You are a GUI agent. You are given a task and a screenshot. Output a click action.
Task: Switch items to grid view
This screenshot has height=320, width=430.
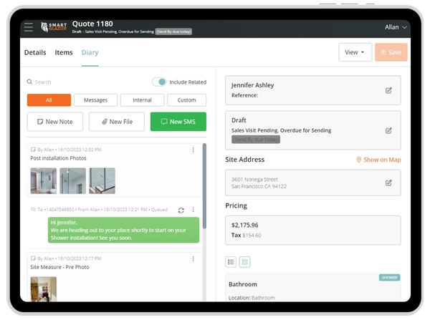(x=244, y=262)
